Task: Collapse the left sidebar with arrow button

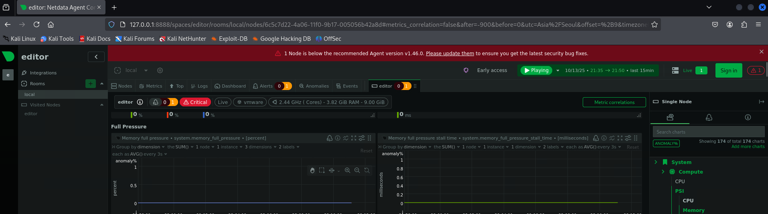Action: 96,57
